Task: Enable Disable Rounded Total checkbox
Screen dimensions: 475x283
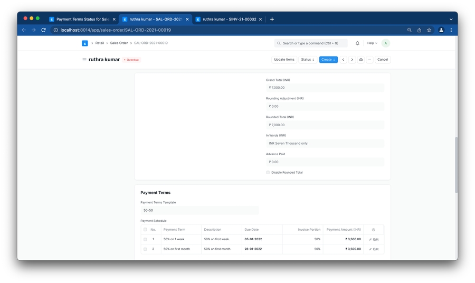Action: 268,173
